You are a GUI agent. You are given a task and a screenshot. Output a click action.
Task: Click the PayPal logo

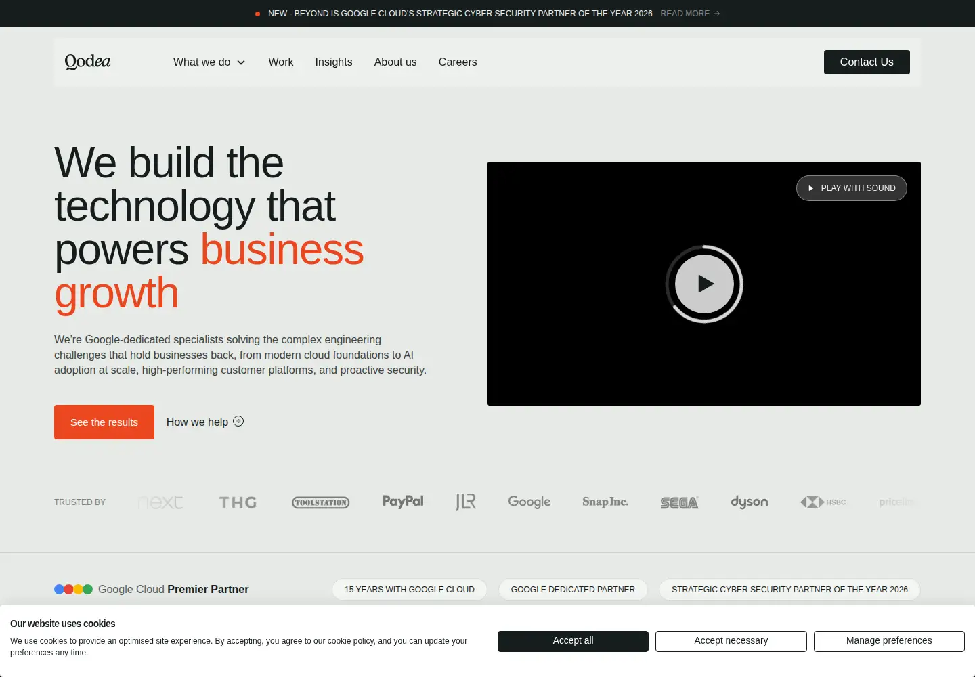(x=403, y=502)
